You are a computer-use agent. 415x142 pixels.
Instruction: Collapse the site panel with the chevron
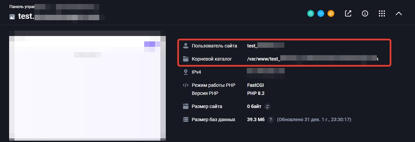pyautogui.click(x=399, y=14)
